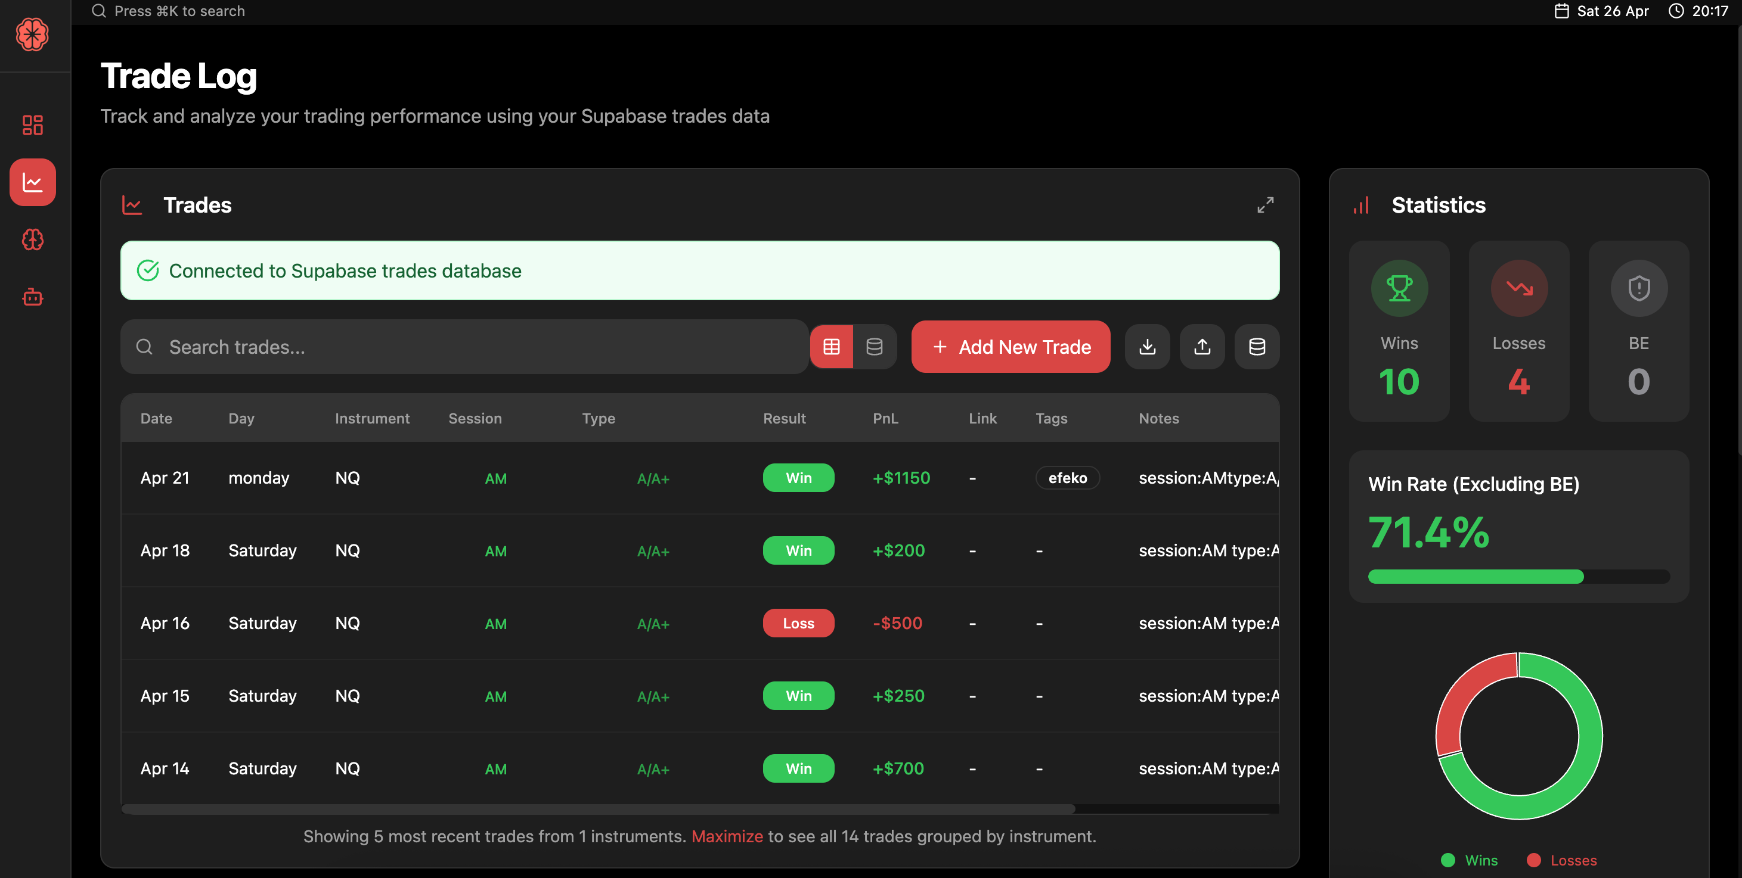
Task: Enable table view in the view toggle
Action: pyautogui.click(x=830, y=347)
